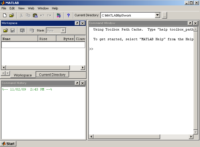Maximize the MATLAB window
Image resolution: width=200 pixels, height=147 pixels.
(191, 3)
